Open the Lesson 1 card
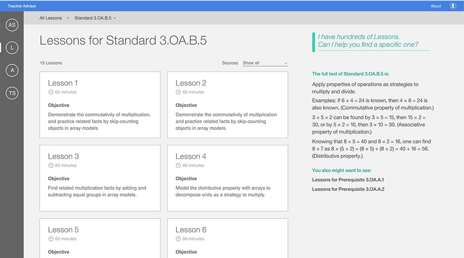Screen dimensions: 464x258 pyautogui.click(x=100, y=105)
